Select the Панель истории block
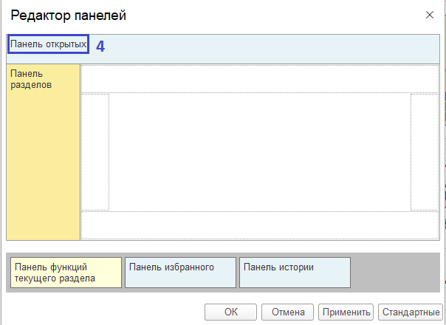The width and height of the screenshot is (446, 325). pos(294,272)
